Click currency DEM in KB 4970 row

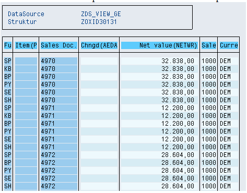(x=229, y=69)
